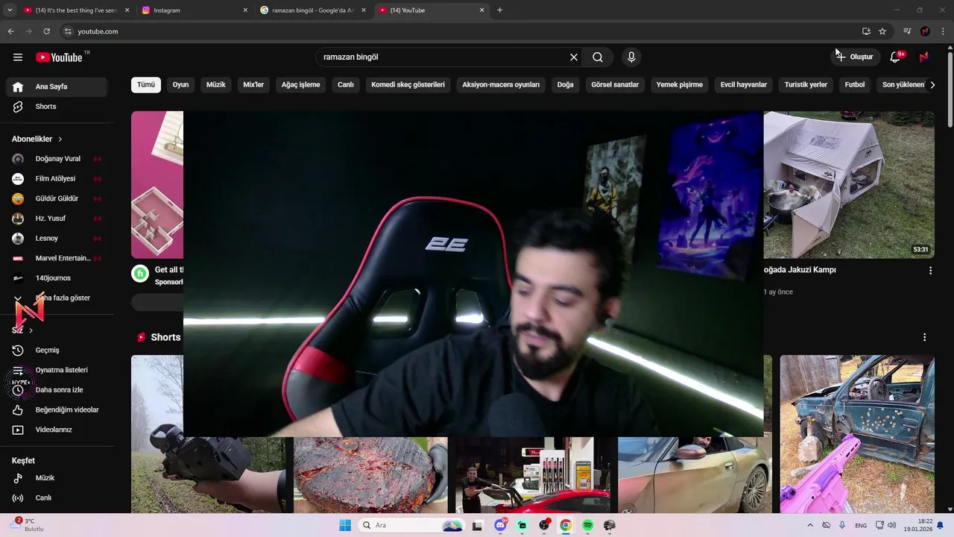Switch to ramazan bingöl Google tab
The width and height of the screenshot is (954, 537).
[313, 10]
